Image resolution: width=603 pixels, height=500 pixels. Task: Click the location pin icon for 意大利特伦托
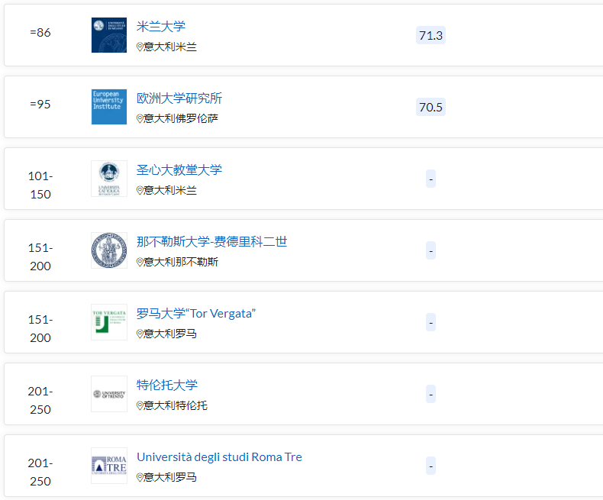pos(140,405)
